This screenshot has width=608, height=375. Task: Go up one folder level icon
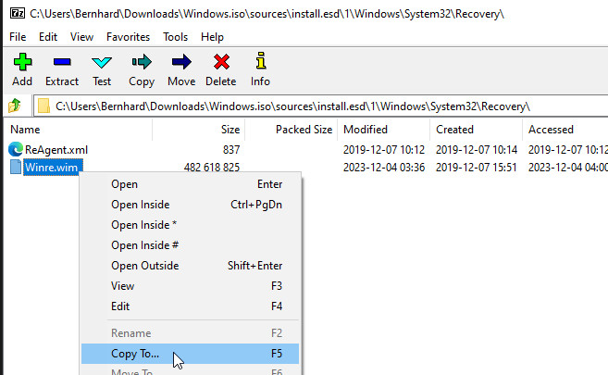(15, 106)
